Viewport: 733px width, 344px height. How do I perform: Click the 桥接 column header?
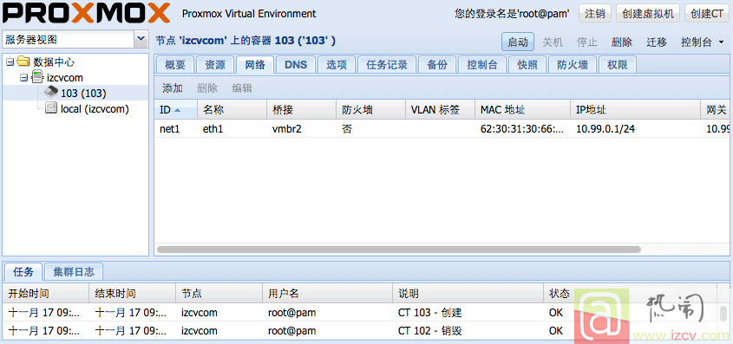point(301,110)
